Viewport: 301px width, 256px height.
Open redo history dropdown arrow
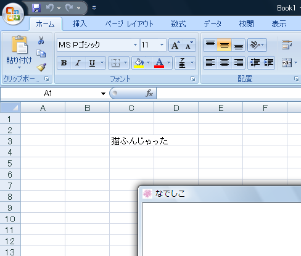(78, 8)
